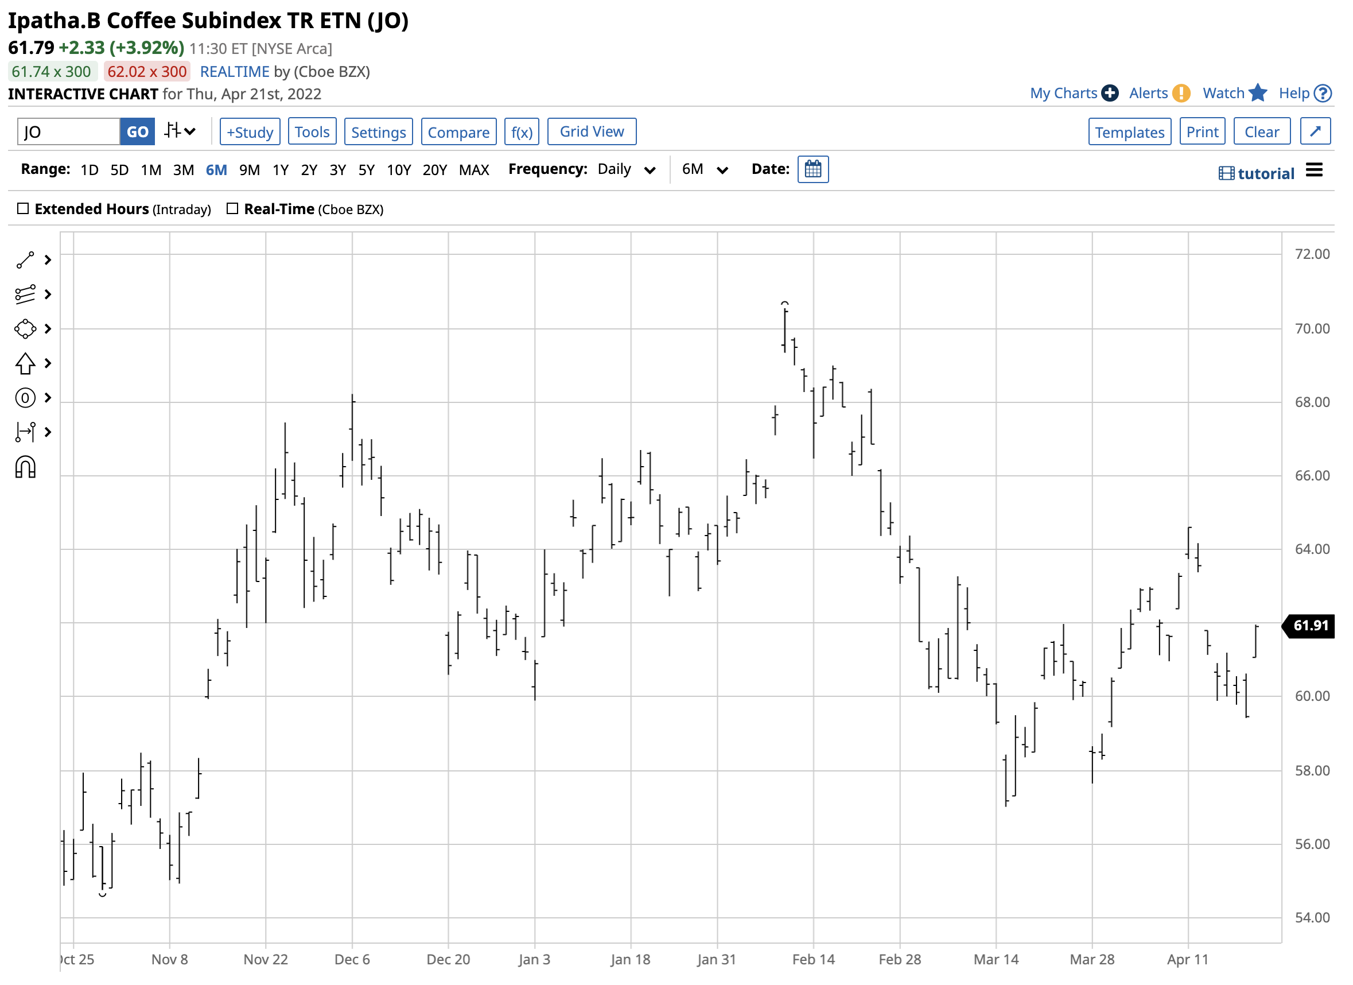Enable the Real-Time Cboe BZX checkbox
This screenshot has height=985, width=1353.
(232, 209)
